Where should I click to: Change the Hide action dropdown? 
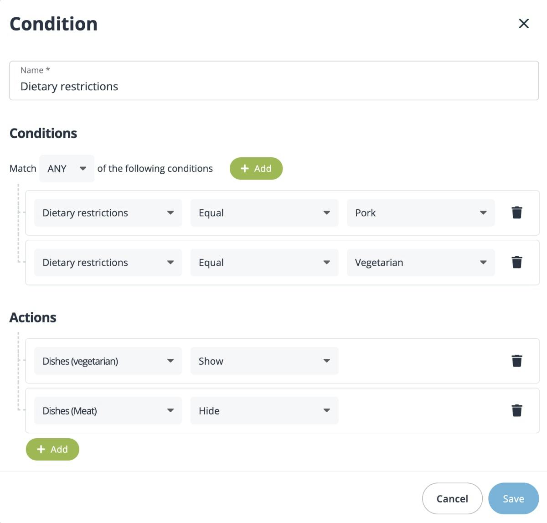(264, 411)
